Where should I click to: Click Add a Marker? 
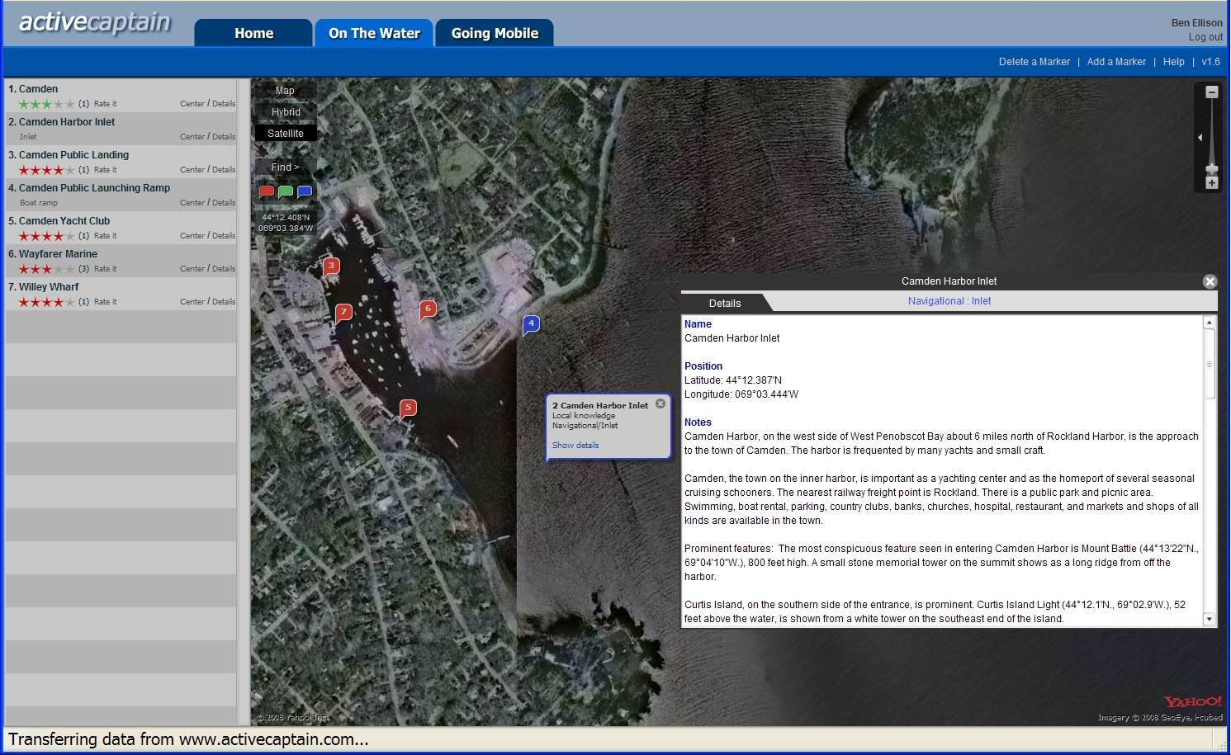[1116, 62]
